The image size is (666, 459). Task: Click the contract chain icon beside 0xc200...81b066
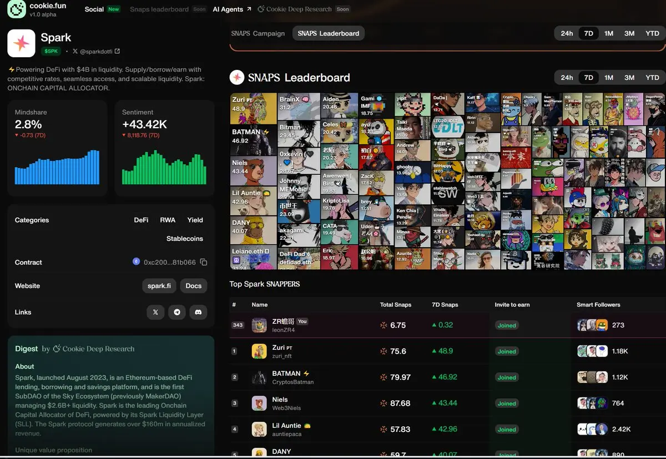pyautogui.click(x=137, y=262)
